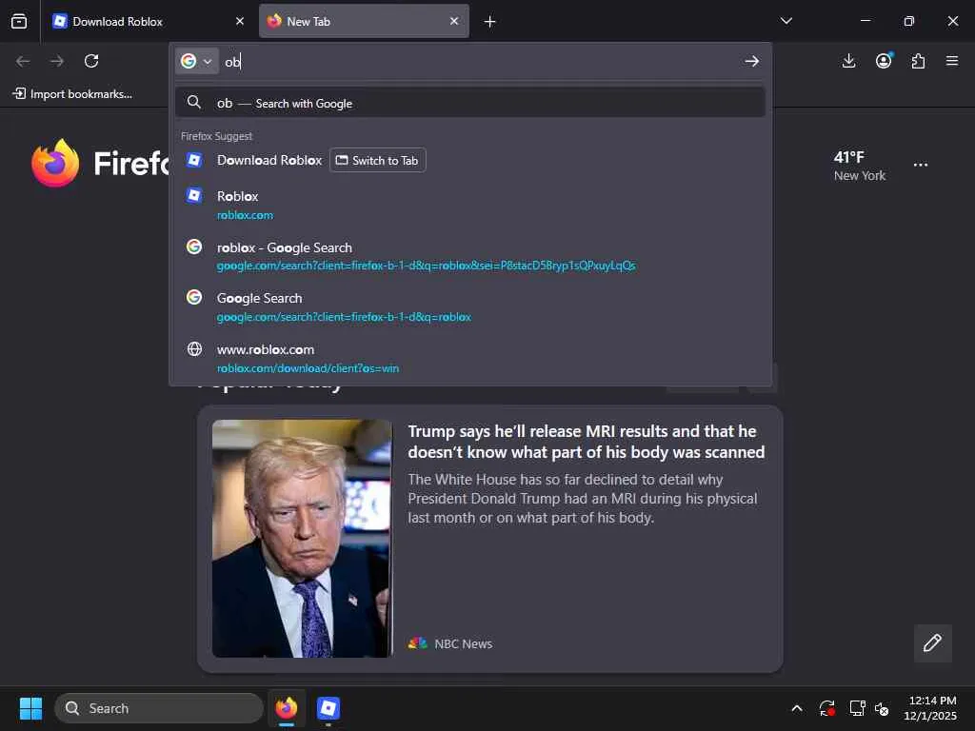Go forward with the forward arrow
This screenshot has width=975, height=731.
tap(57, 61)
